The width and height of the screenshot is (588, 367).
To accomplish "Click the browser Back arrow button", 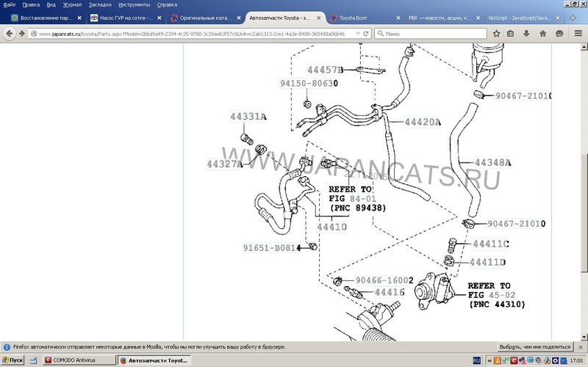I will tap(10, 33).
